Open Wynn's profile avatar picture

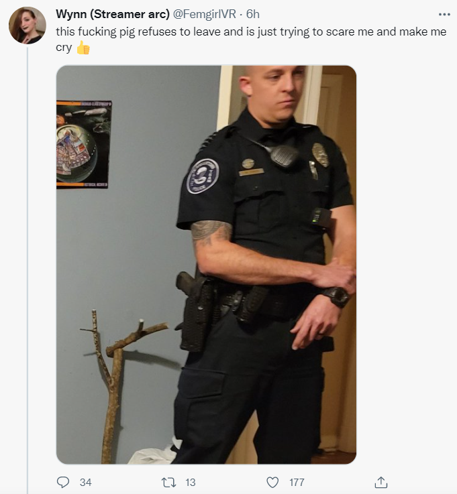(28, 25)
